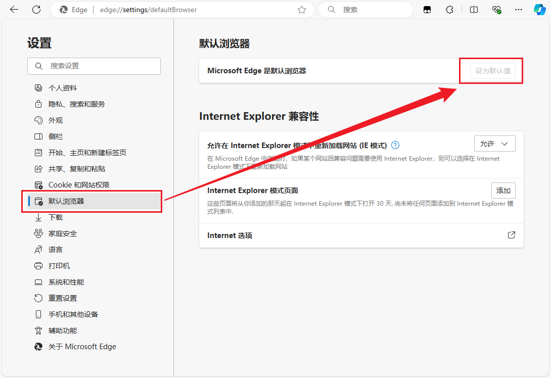Screen dimensions: 551x378
Task: Open 关于 Microsoft Edge in the sidebar
Action: pyautogui.click(x=94, y=347)
